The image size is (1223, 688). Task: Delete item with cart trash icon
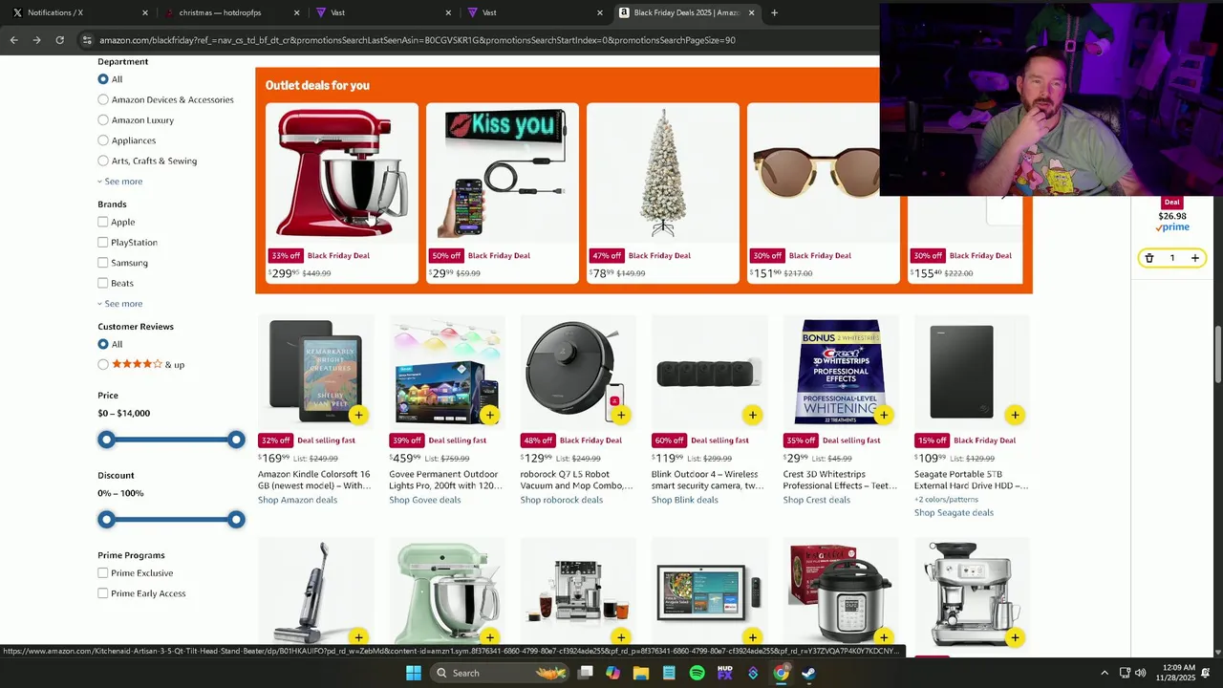1149,258
